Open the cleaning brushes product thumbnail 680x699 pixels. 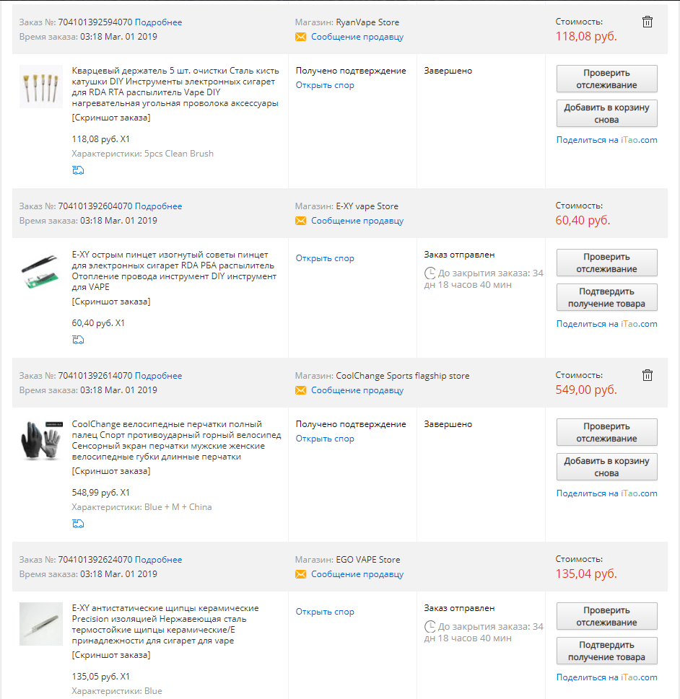[41, 87]
